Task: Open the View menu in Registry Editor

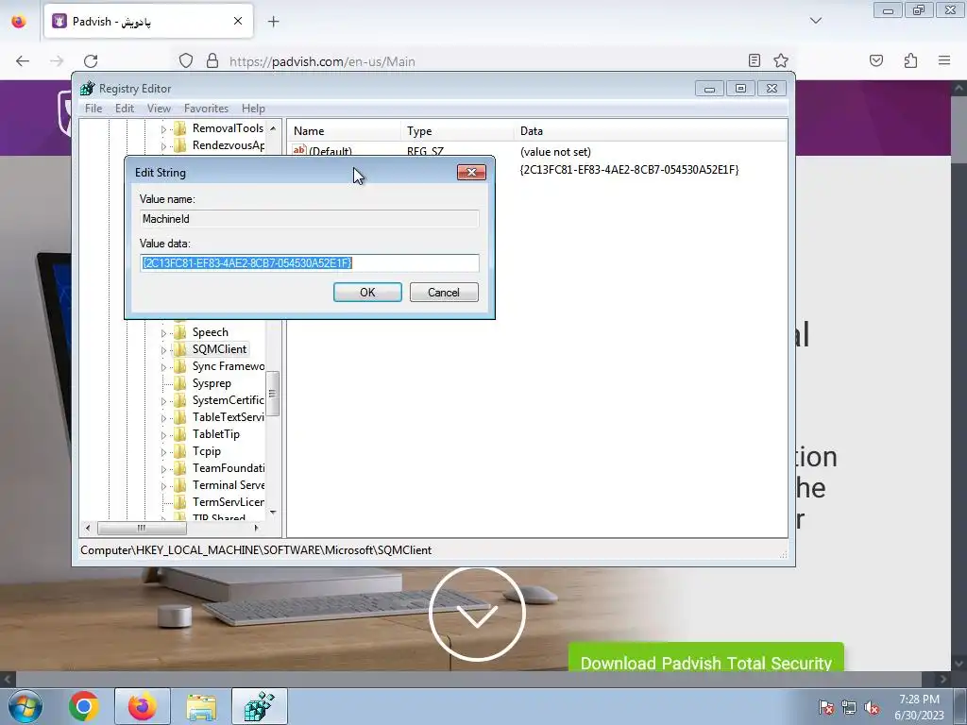Action: tap(159, 109)
